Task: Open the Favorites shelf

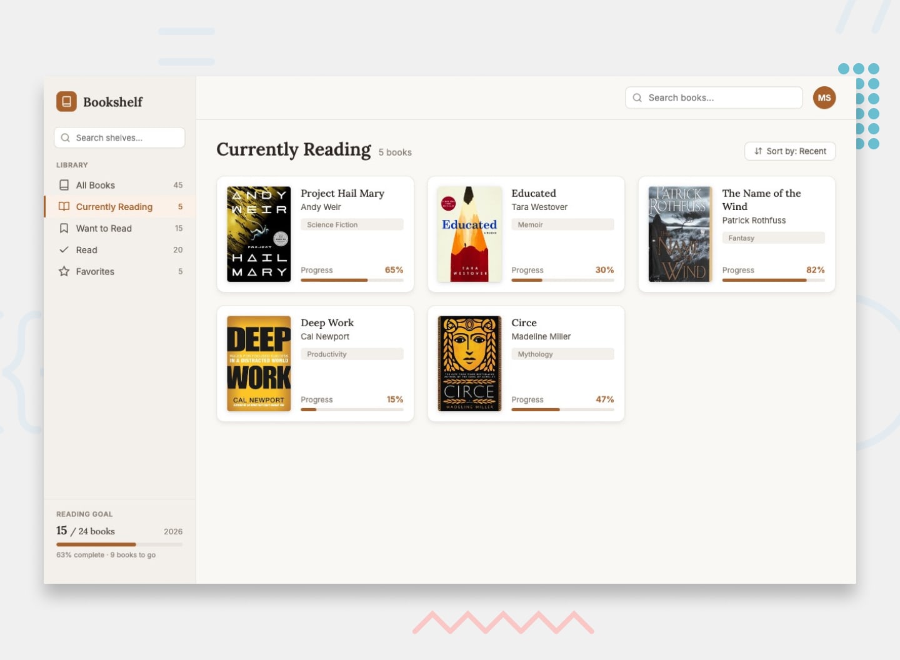Action: [x=119, y=271]
